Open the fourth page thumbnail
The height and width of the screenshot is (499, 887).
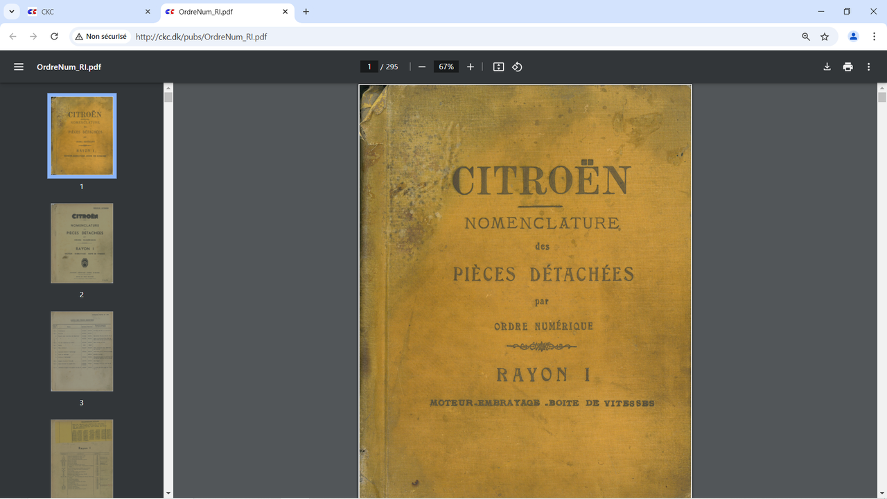tap(82, 458)
